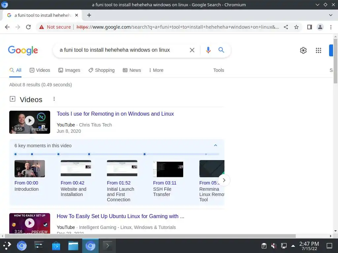
Task: Expand hidden system tray icons
Action: tap(293, 246)
